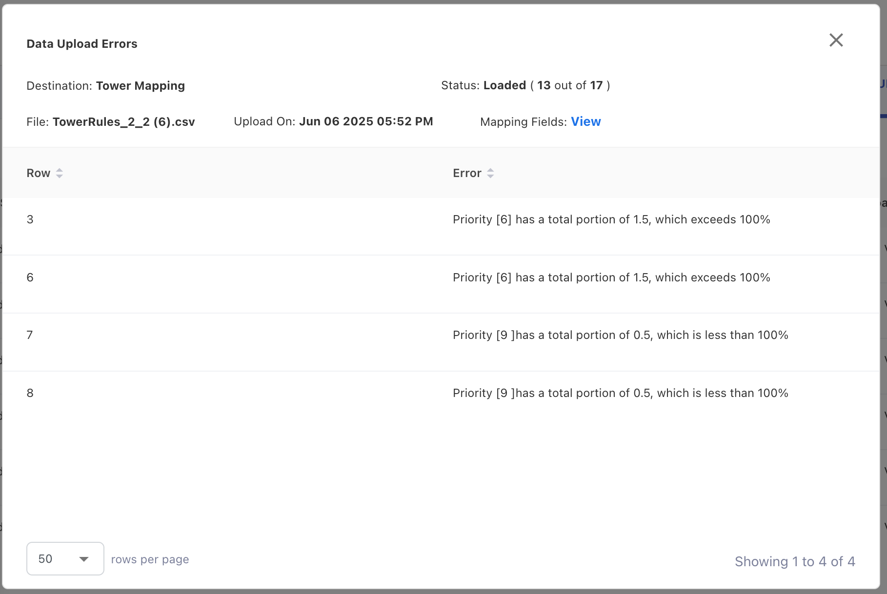Close the Data Upload Errors dialog

pyautogui.click(x=836, y=40)
